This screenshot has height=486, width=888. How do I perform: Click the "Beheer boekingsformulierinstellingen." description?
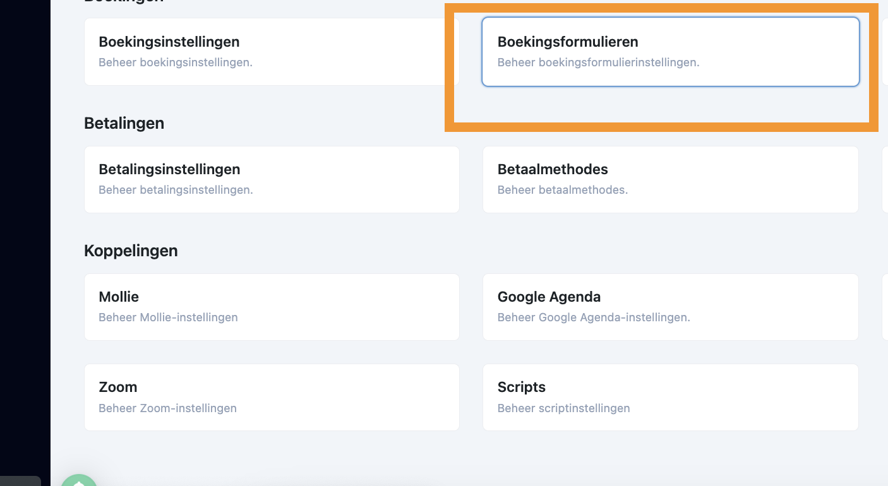click(598, 62)
